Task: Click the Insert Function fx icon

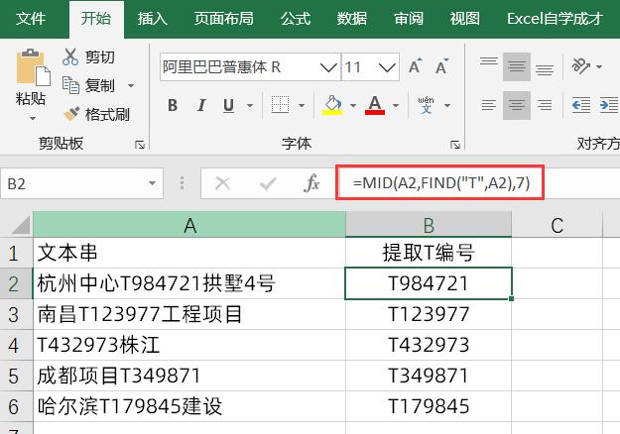Action: point(311,183)
